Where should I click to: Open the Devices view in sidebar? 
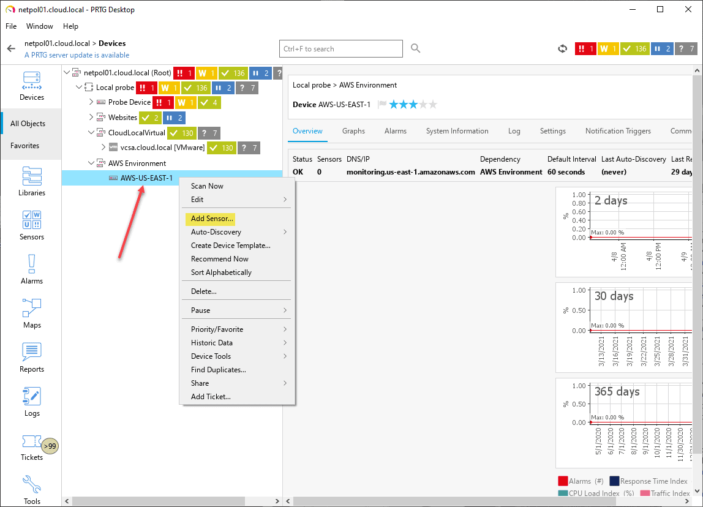31,86
